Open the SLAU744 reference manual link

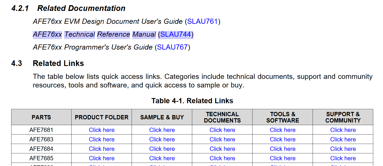[x=176, y=34]
